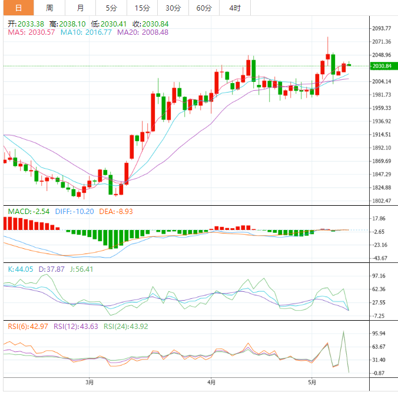Screen dimensions: 398x395
Task: Click the -43.67 MACD axis label
Action: [380, 258]
